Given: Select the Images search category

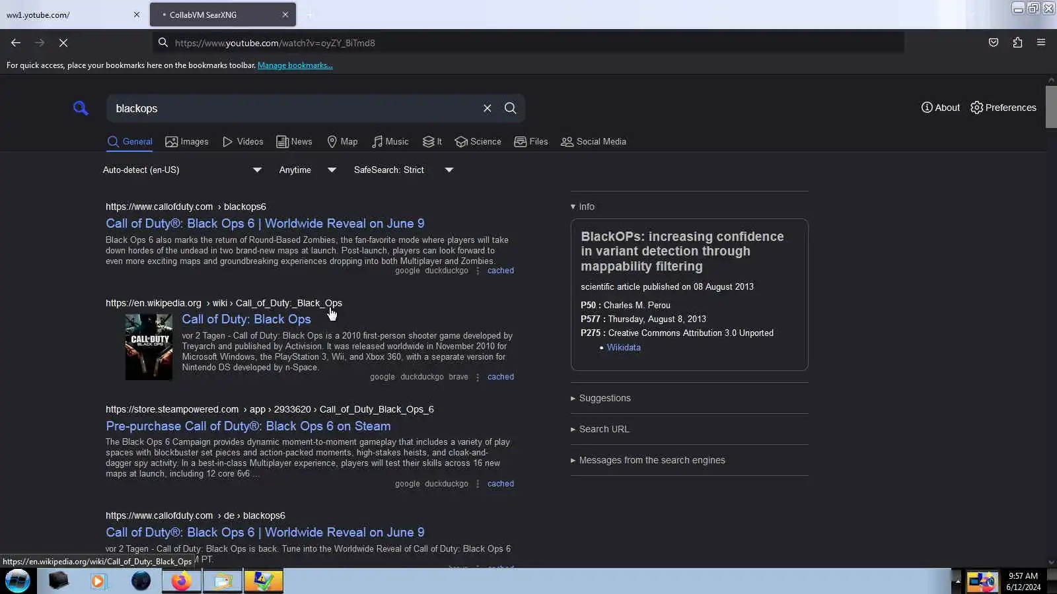Looking at the screenshot, I should [x=187, y=142].
